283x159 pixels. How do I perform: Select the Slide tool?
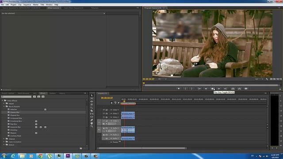(x=92, y=117)
